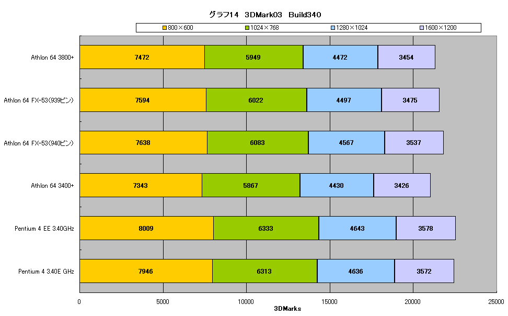Click the lavender 1600×1200 legend swatch
This screenshot has width=508, height=316.
coord(422,28)
